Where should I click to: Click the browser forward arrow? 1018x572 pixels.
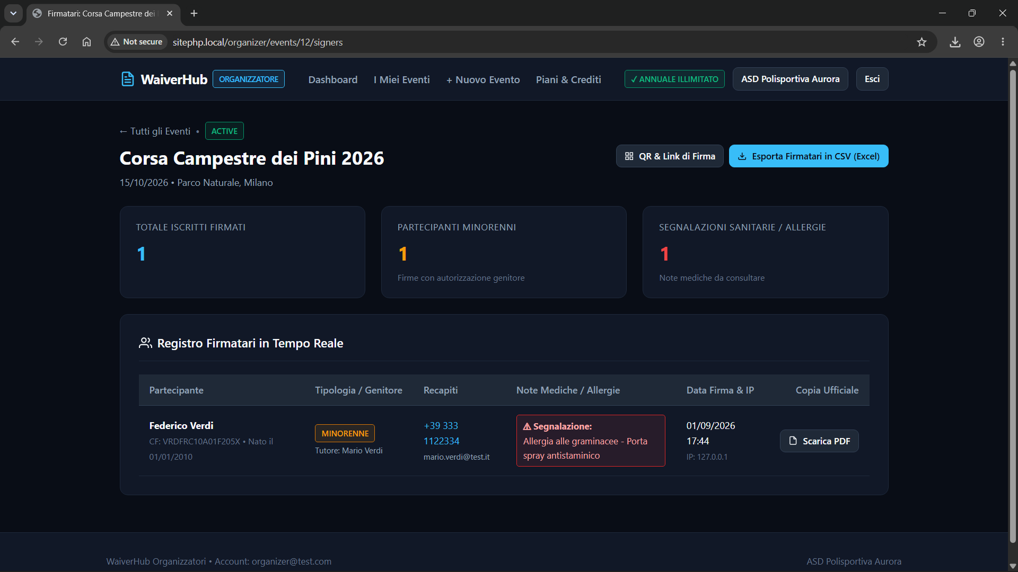point(39,42)
